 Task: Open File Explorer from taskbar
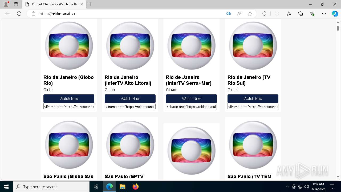pos(122,187)
